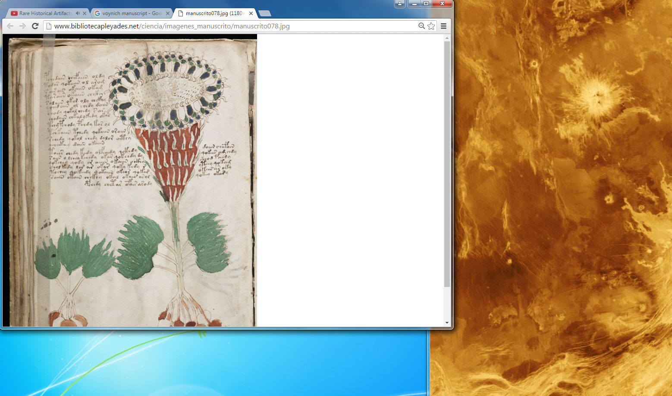Open the zoom magnifier icon in address bar
This screenshot has height=396, width=672.
click(421, 26)
